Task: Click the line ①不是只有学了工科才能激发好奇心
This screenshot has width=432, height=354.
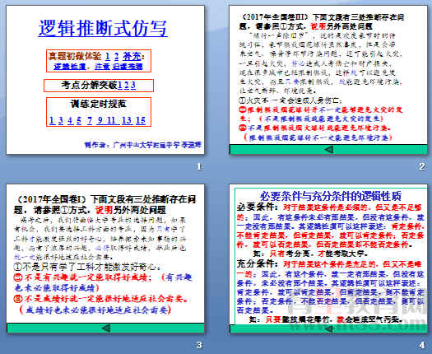Action: (x=87, y=267)
